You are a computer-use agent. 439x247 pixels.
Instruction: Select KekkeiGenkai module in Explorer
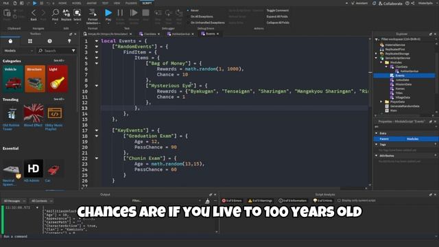409,71
